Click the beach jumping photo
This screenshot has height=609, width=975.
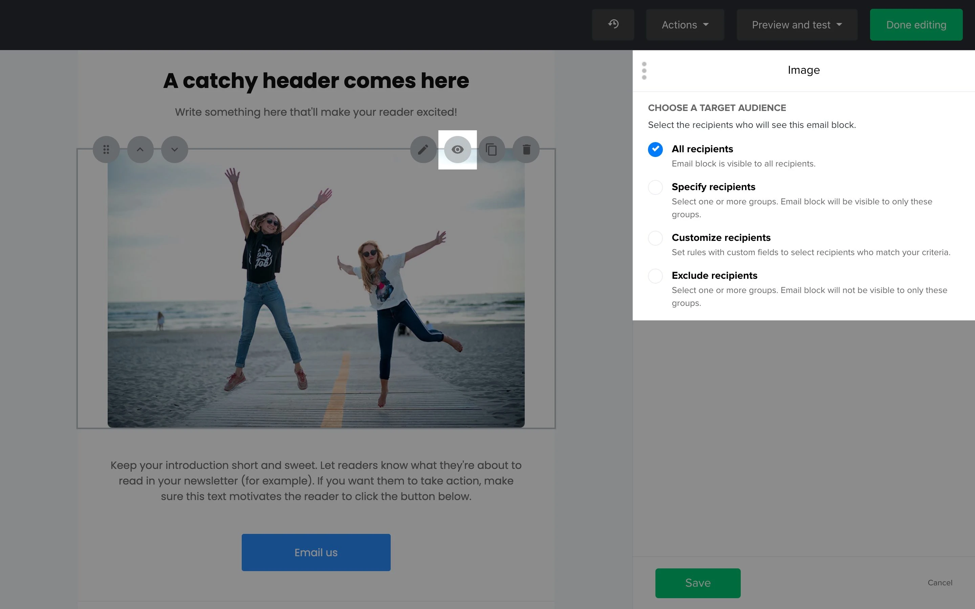pyautogui.click(x=316, y=298)
